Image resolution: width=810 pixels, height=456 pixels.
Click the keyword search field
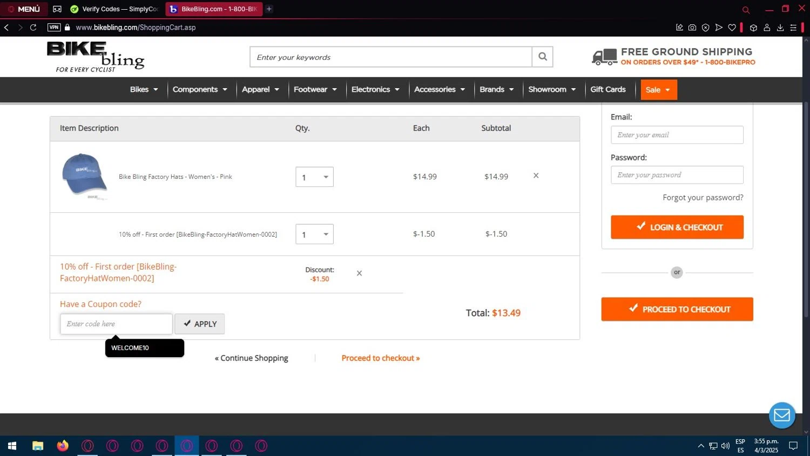point(391,57)
